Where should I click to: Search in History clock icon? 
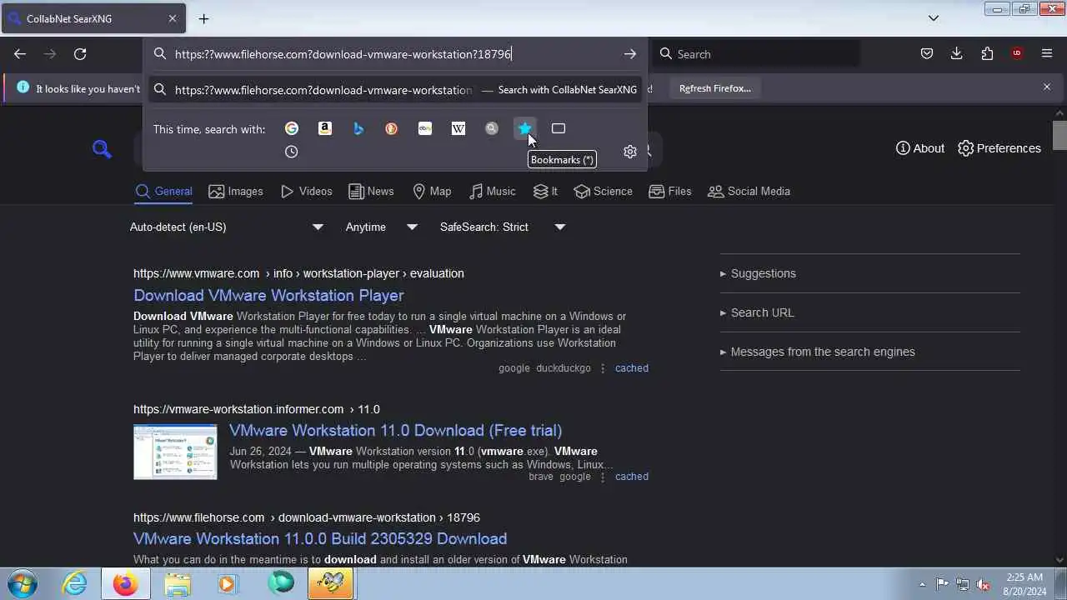coord(292,152)
